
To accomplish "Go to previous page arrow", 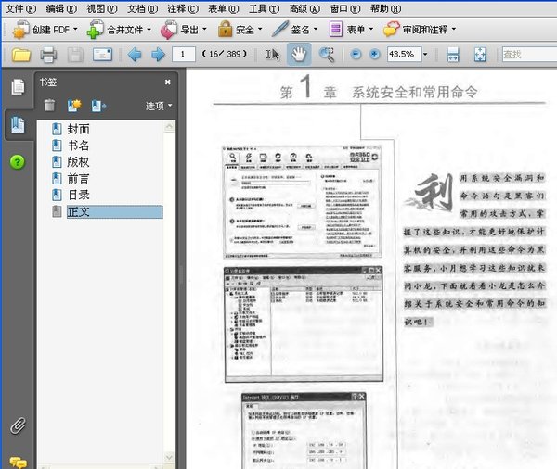I will coord(135,55).
